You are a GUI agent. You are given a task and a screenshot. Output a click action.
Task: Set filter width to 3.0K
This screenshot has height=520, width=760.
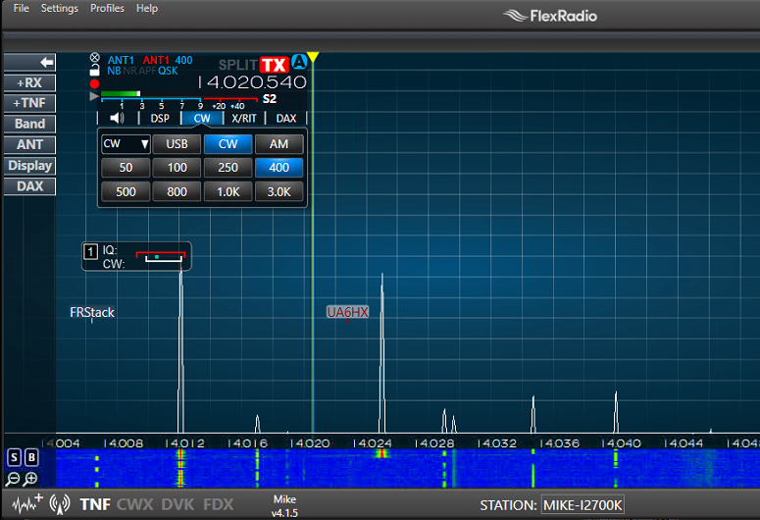[279, 191]
